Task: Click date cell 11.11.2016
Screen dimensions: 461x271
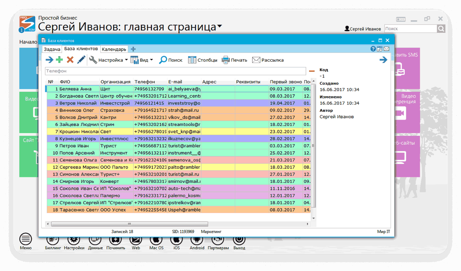Action: pos(286,188)
